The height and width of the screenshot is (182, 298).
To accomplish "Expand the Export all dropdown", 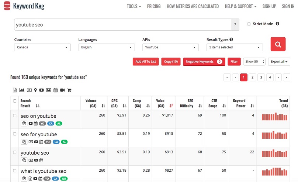I will [279, 62].
